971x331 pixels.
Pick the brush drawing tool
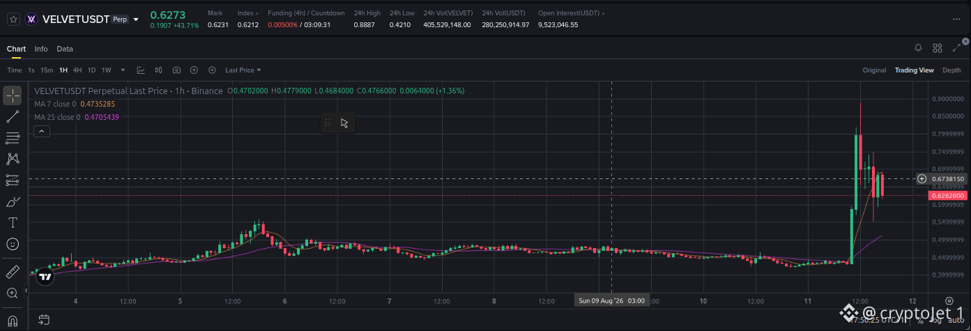(x=12, y=202)
